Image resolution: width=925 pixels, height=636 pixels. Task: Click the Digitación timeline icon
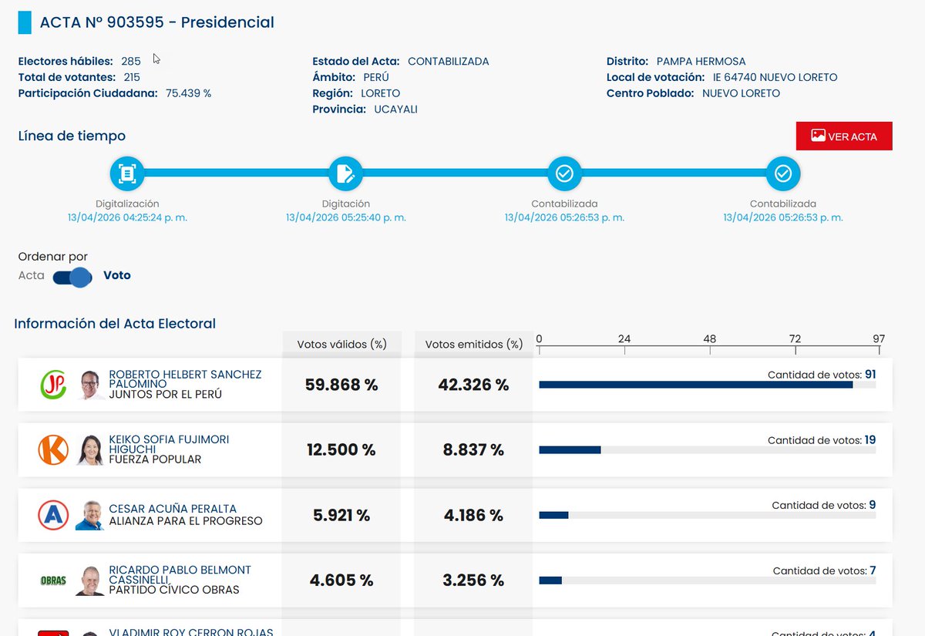(x=345, y=174)
